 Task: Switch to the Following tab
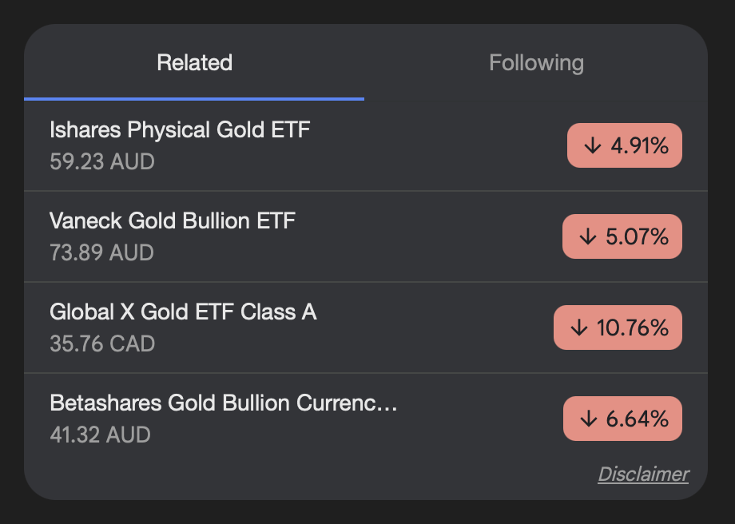click(536, 63)
